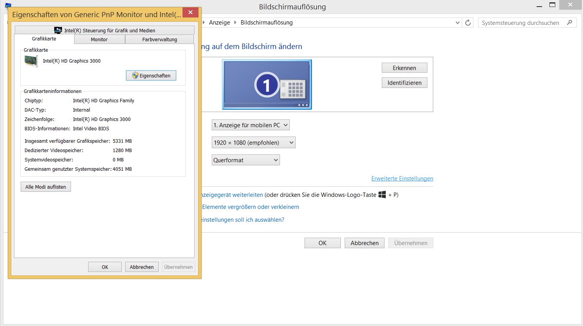
Task: Switch to the Monitor tab
Action: 99,39
